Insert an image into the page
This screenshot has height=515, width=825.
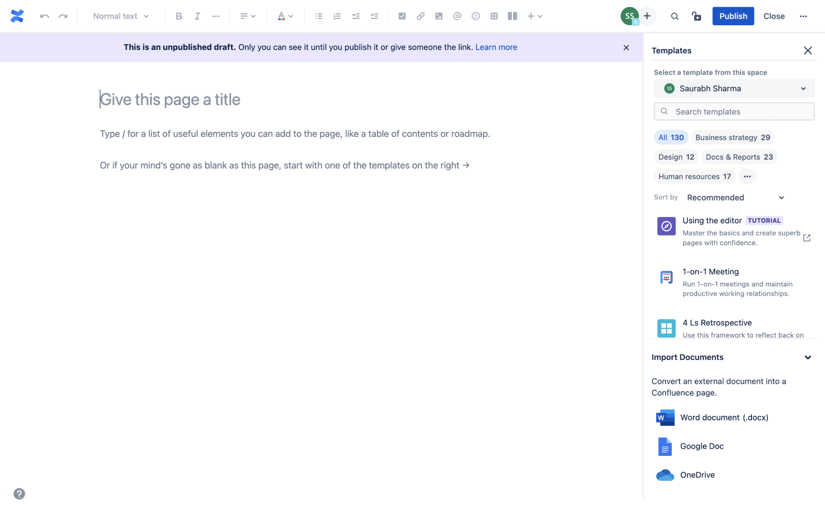tap(439, 16)
